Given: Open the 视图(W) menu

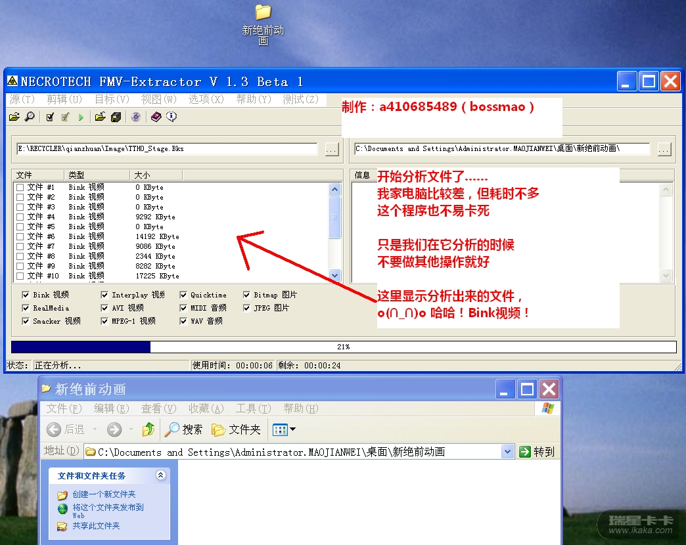Looking at the screenshot, I should tap(158, 100).
